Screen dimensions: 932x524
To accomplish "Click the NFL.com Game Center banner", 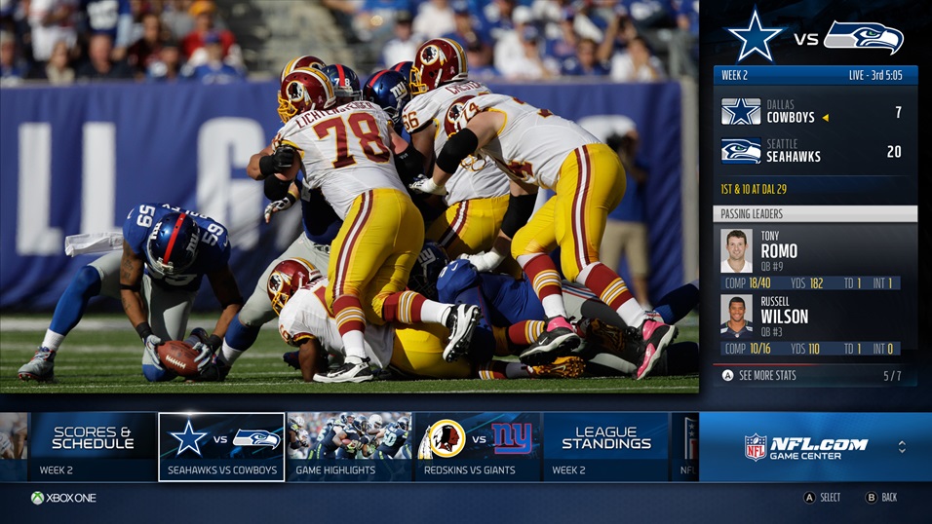I will [815, 447].
